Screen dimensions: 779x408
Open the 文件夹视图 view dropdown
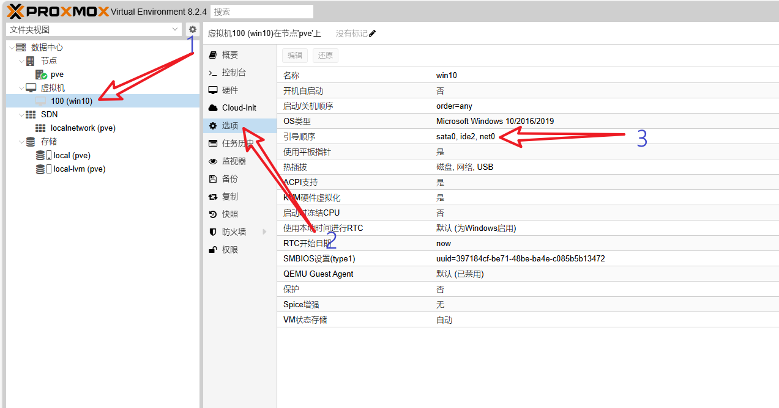click(x=94, y=29)
